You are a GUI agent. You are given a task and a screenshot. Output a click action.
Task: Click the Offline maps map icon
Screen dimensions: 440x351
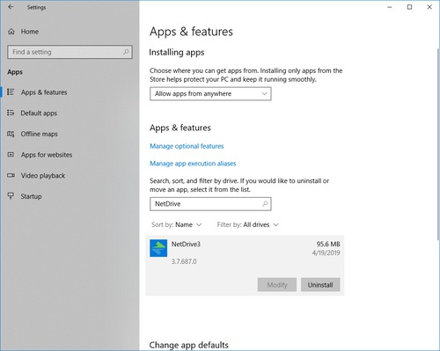[x=11, y=134]
